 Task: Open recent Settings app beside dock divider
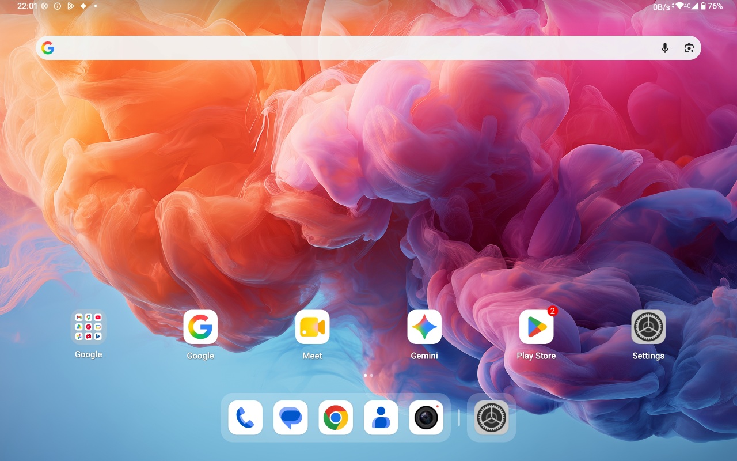point(491,418)
